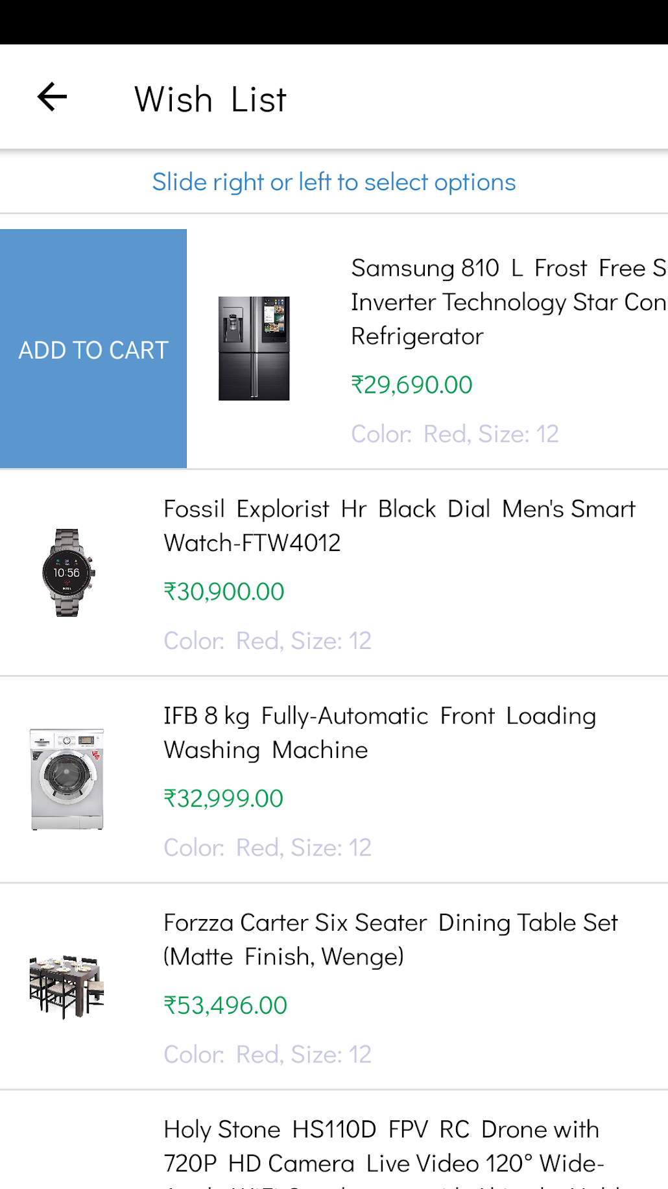Open Fossil Explorist Hr smart watch title
This screenshot has width=668, height=1189.
[399, 526]
